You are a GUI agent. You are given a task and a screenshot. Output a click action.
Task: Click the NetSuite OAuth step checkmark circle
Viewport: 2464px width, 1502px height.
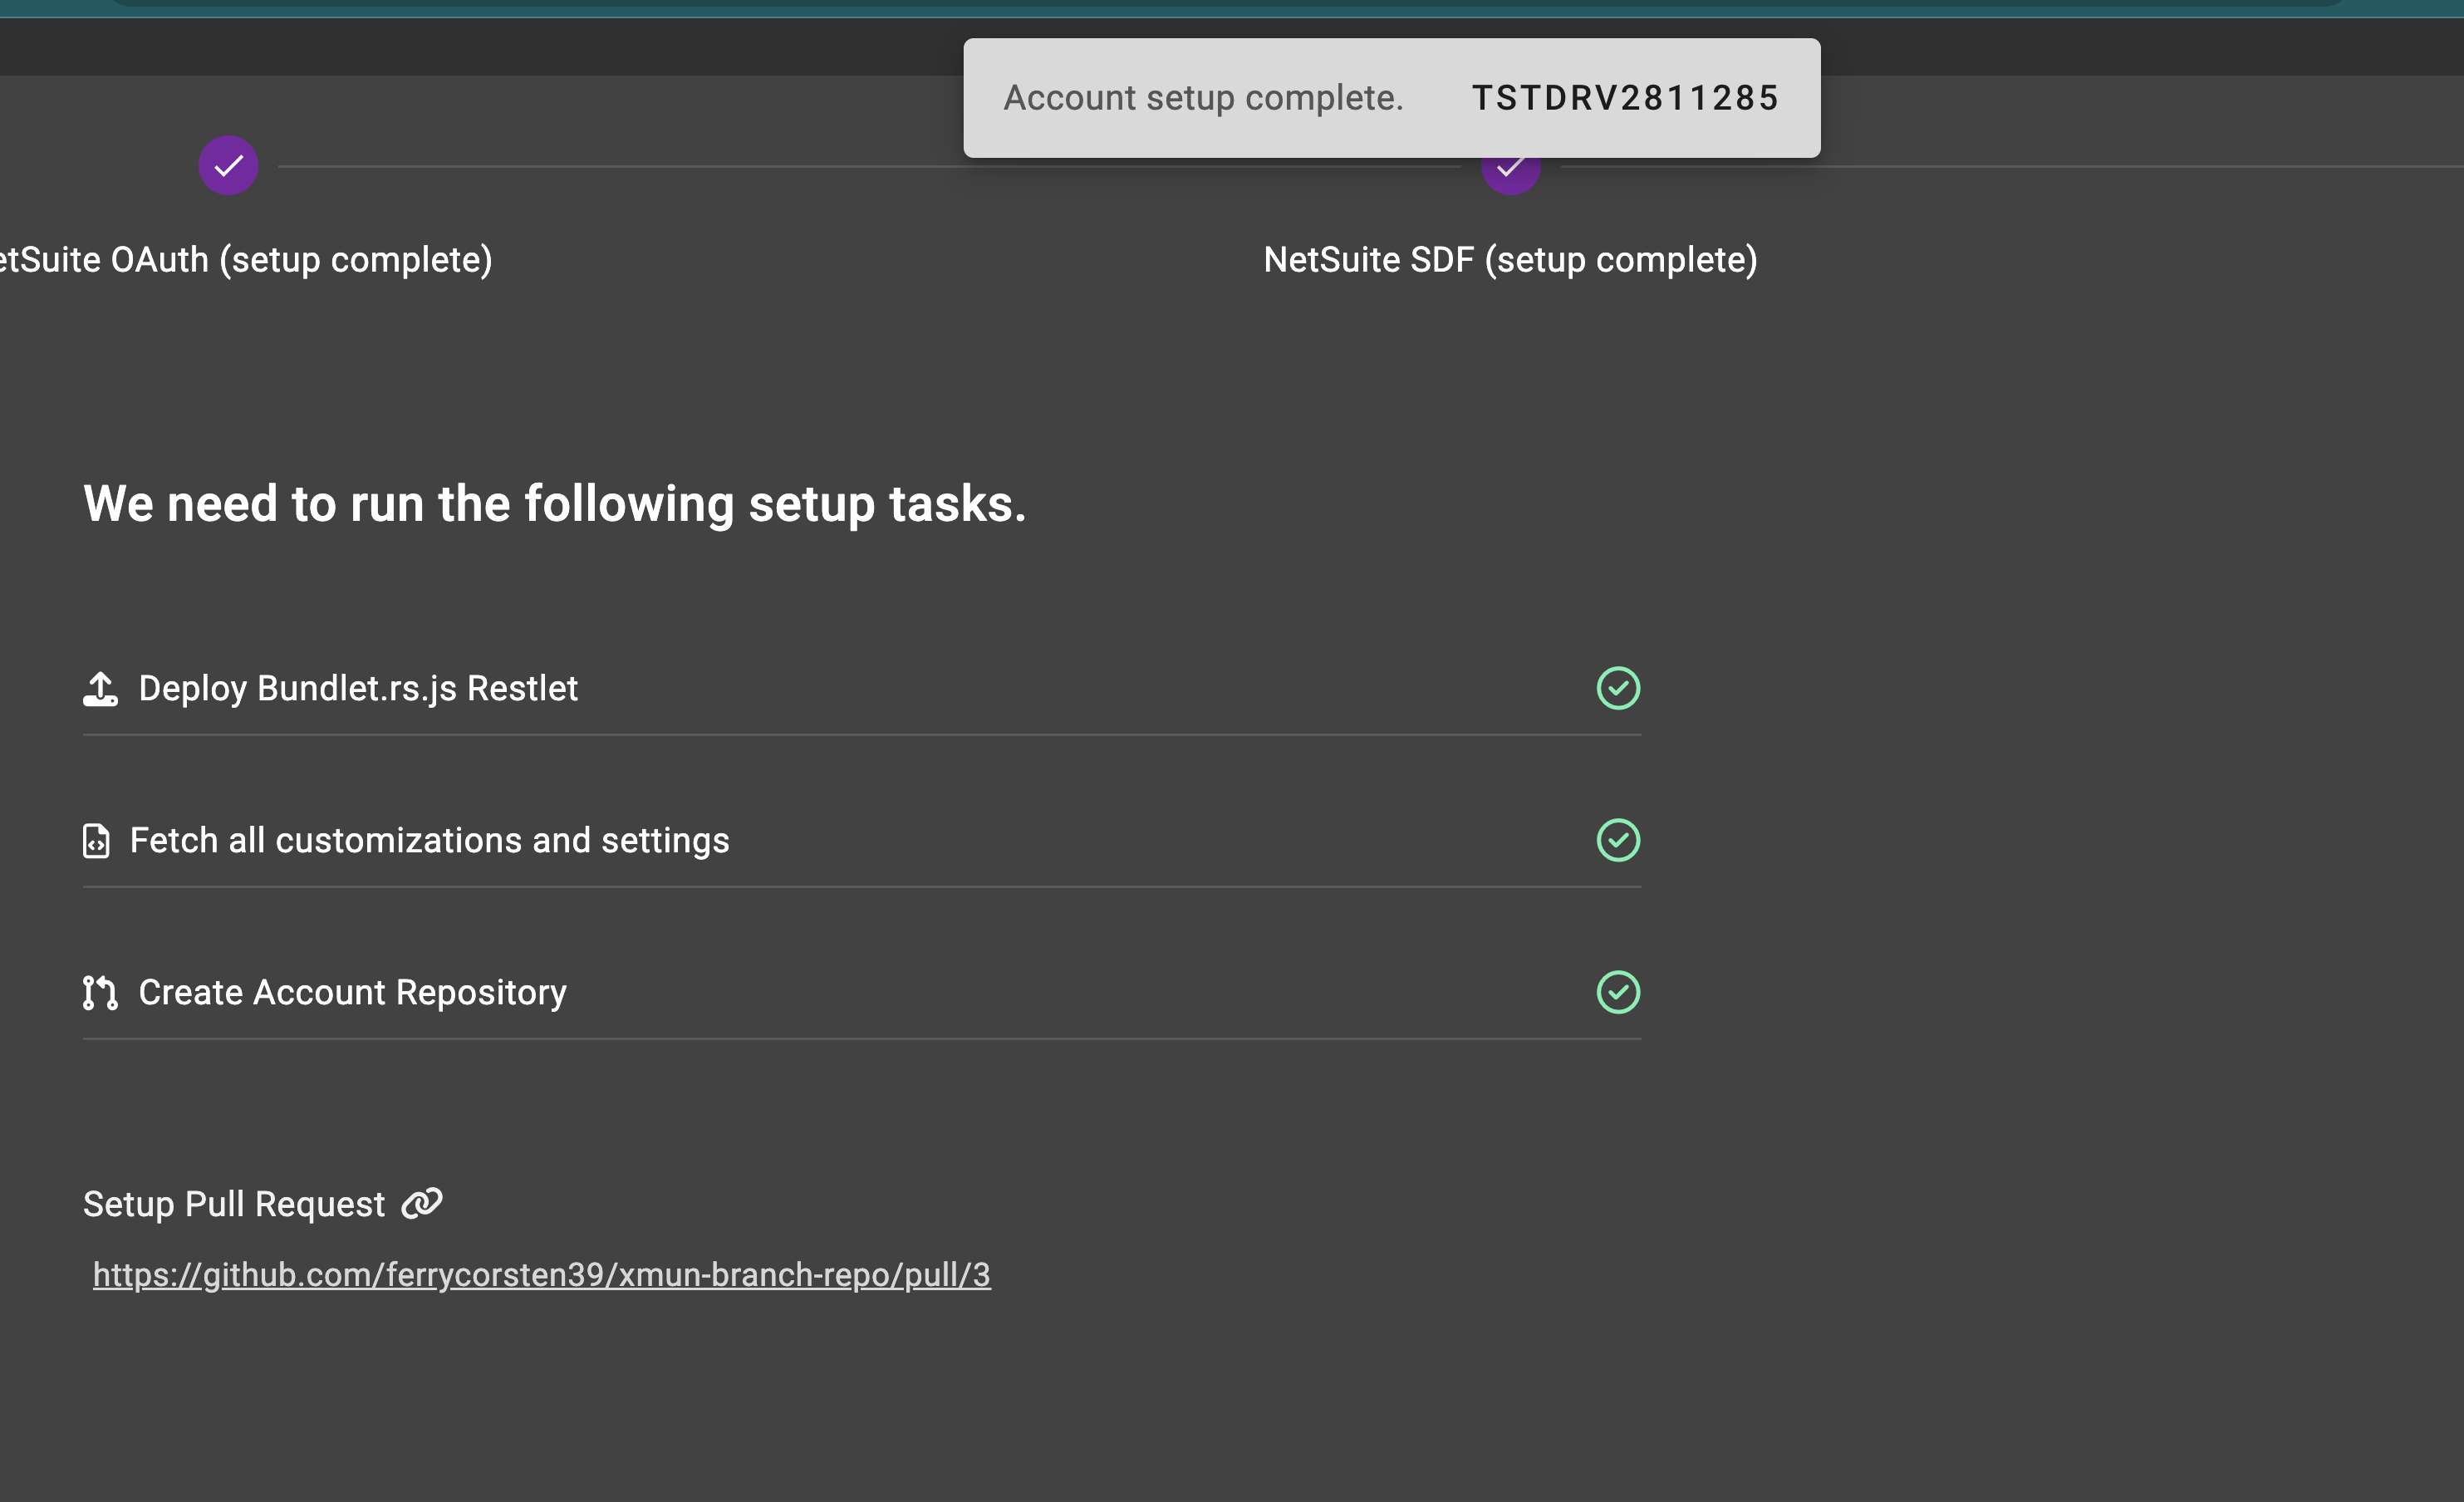pyautogui.click(x=228, y=165)
